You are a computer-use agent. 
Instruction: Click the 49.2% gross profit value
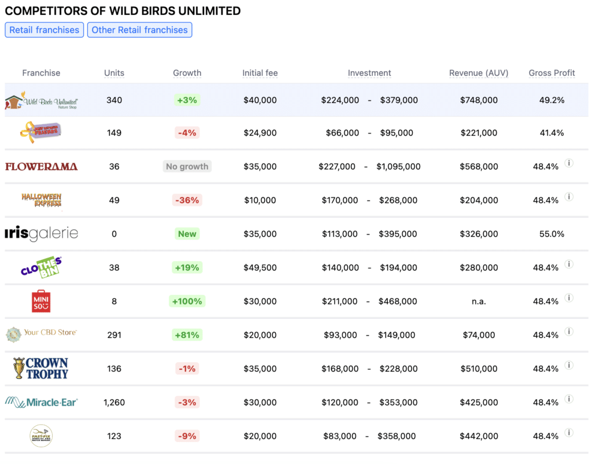click(x=552, y=100)
